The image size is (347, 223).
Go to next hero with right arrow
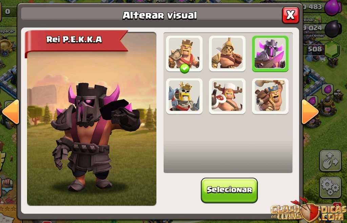coord(310,112)
